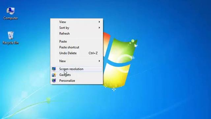
Task: Click the Recycle Bin label text
Action: coord(11,43)
